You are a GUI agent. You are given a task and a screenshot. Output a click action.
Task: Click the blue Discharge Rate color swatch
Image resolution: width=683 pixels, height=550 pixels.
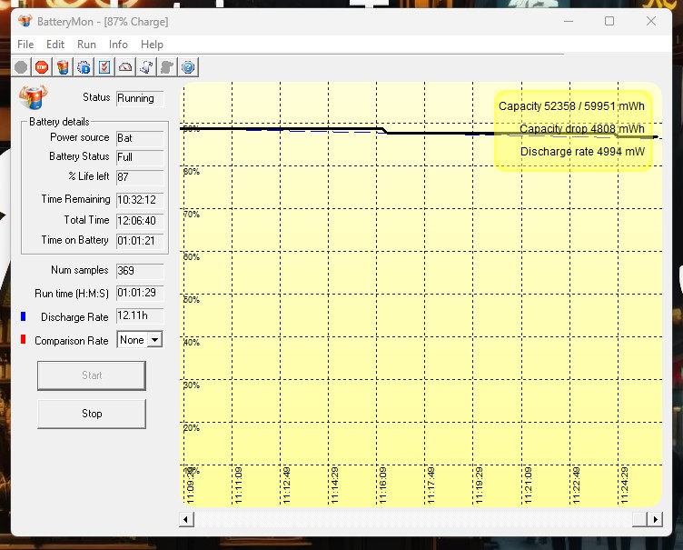tap(23, 316)
